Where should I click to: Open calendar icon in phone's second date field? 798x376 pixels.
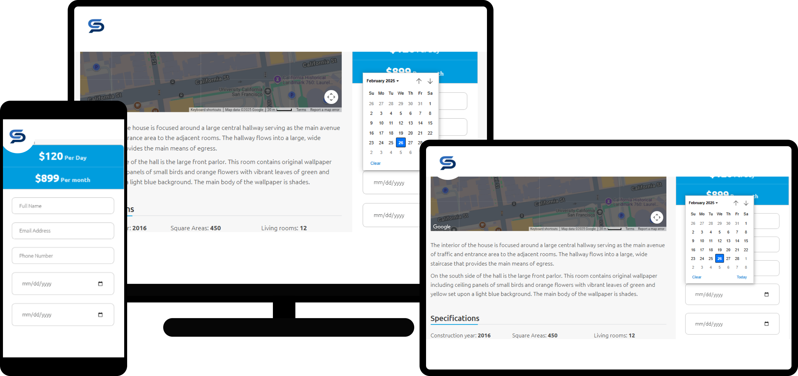[100, 315]
